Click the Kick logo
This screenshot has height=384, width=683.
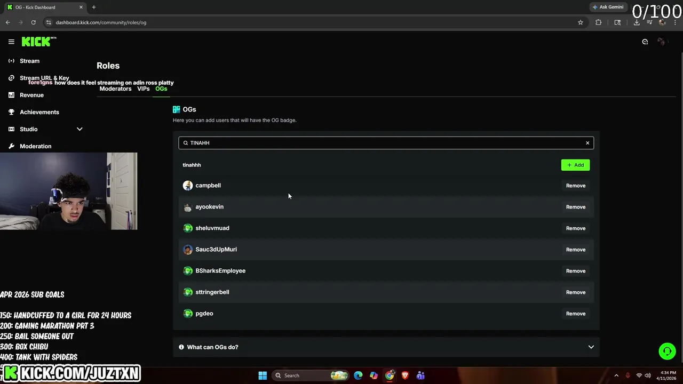(38, 42)
